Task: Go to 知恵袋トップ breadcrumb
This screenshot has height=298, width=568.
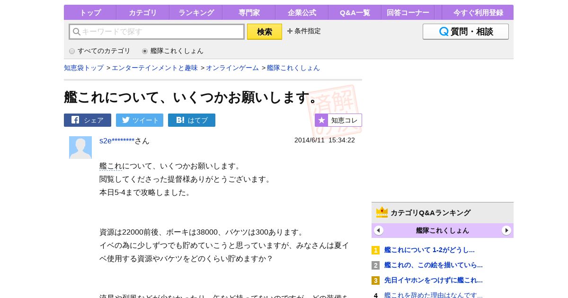Action: (x=84, y=68)
